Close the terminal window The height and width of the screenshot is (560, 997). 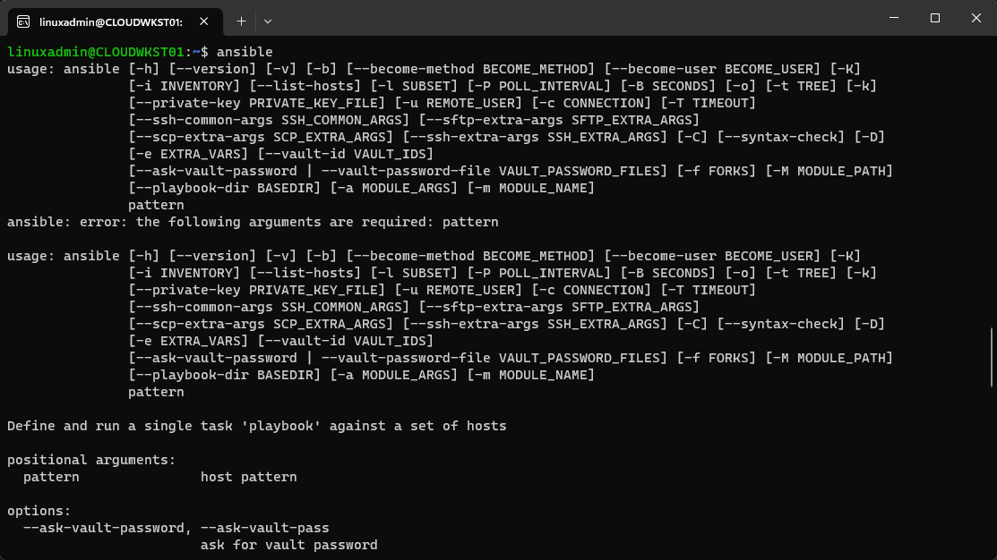coord(976,18)
